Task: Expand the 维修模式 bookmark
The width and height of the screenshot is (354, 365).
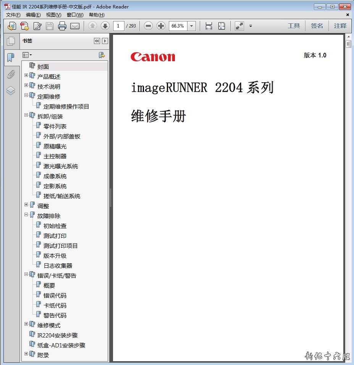Action: (26, 324)
